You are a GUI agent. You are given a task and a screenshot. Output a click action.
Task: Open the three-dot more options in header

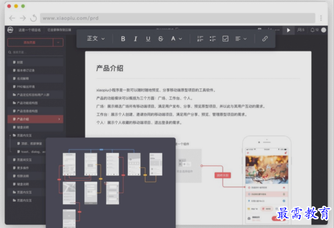pos(277,30)
